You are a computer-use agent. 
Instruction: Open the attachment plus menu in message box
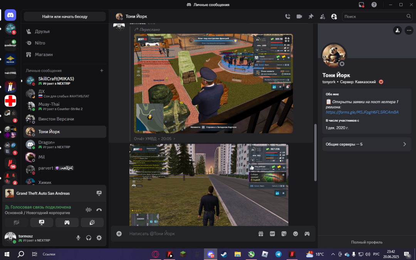click(x=119, y=233)
